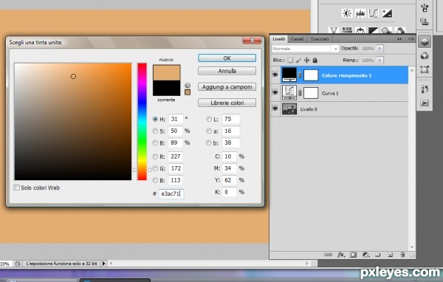Hide the Livello 0 layer
The image size is (443, 282).
275,109
